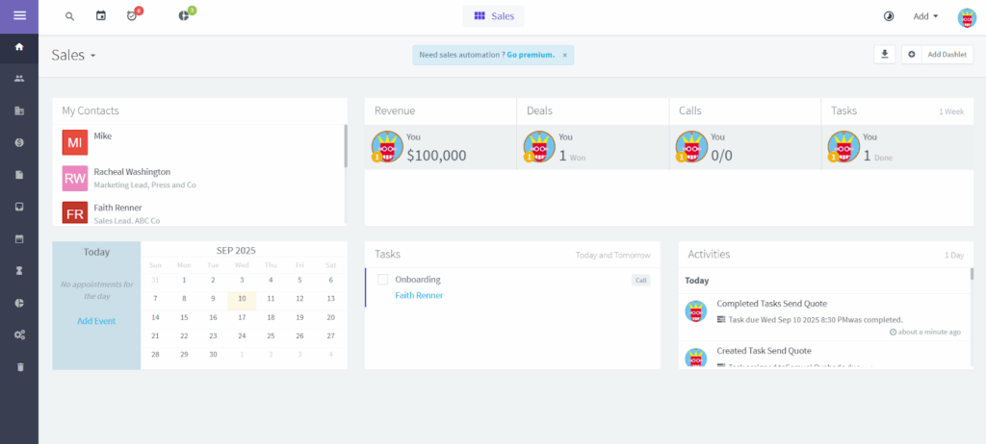Open the Add dropdown in the top bar
This screenshot has width=986, height=444.
pos(925,16)
